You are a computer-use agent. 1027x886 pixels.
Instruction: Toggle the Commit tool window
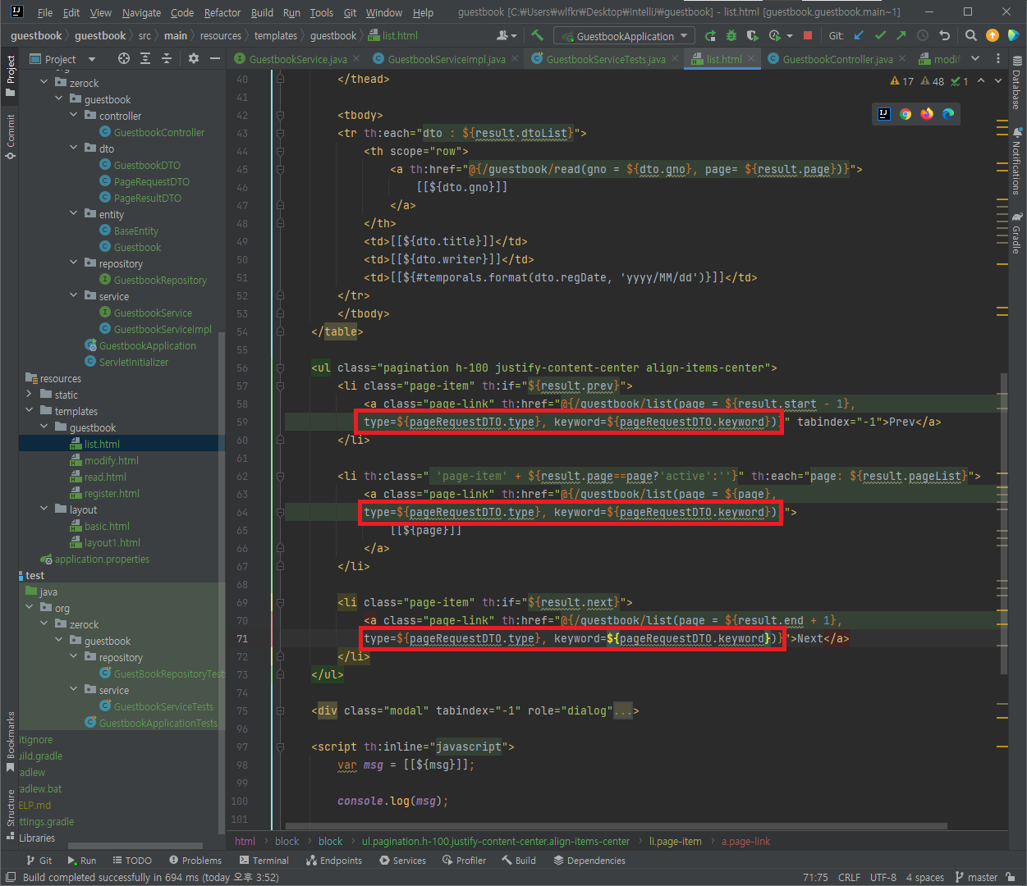click(11, 137)
